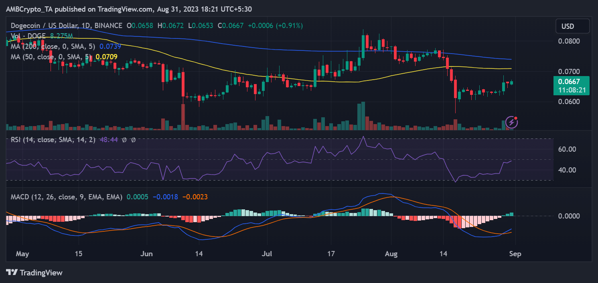Click the Sep date label on time axis

click(515, 254)
